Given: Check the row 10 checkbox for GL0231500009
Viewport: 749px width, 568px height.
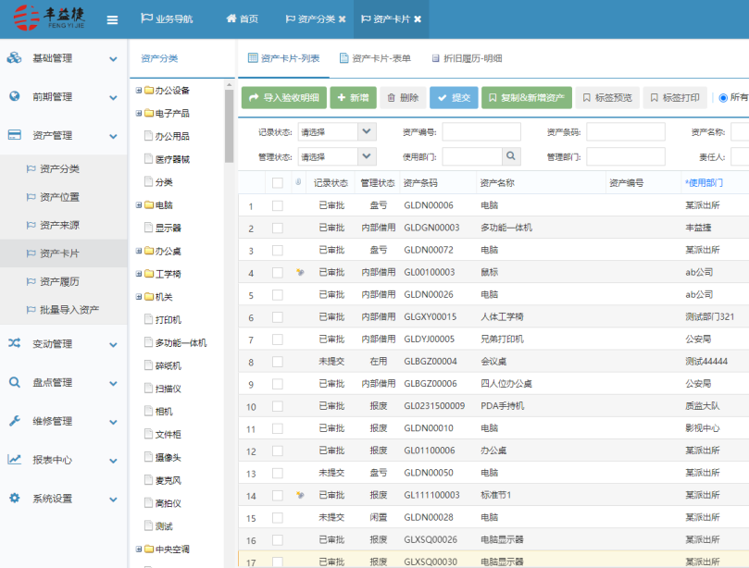Looking at the screenshot, I should tap(278, 406).
